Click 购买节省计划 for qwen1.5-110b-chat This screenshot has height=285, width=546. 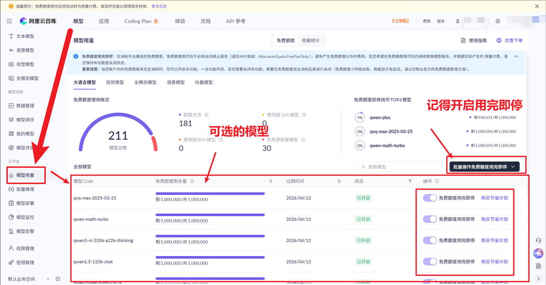[494, 262]
